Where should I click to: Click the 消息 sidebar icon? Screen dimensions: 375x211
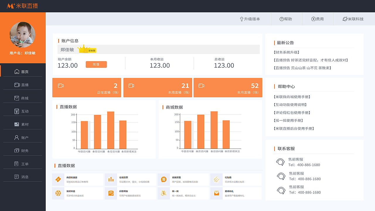pos(17,177)
